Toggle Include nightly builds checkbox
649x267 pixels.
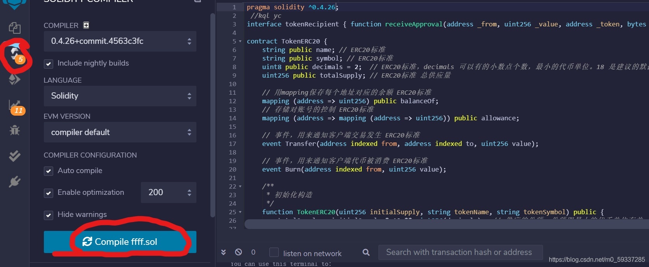click(x=49, y=64)
